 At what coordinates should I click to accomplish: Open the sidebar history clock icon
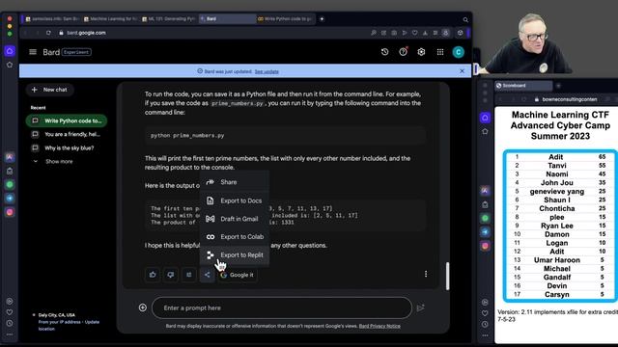coord(10,323)
